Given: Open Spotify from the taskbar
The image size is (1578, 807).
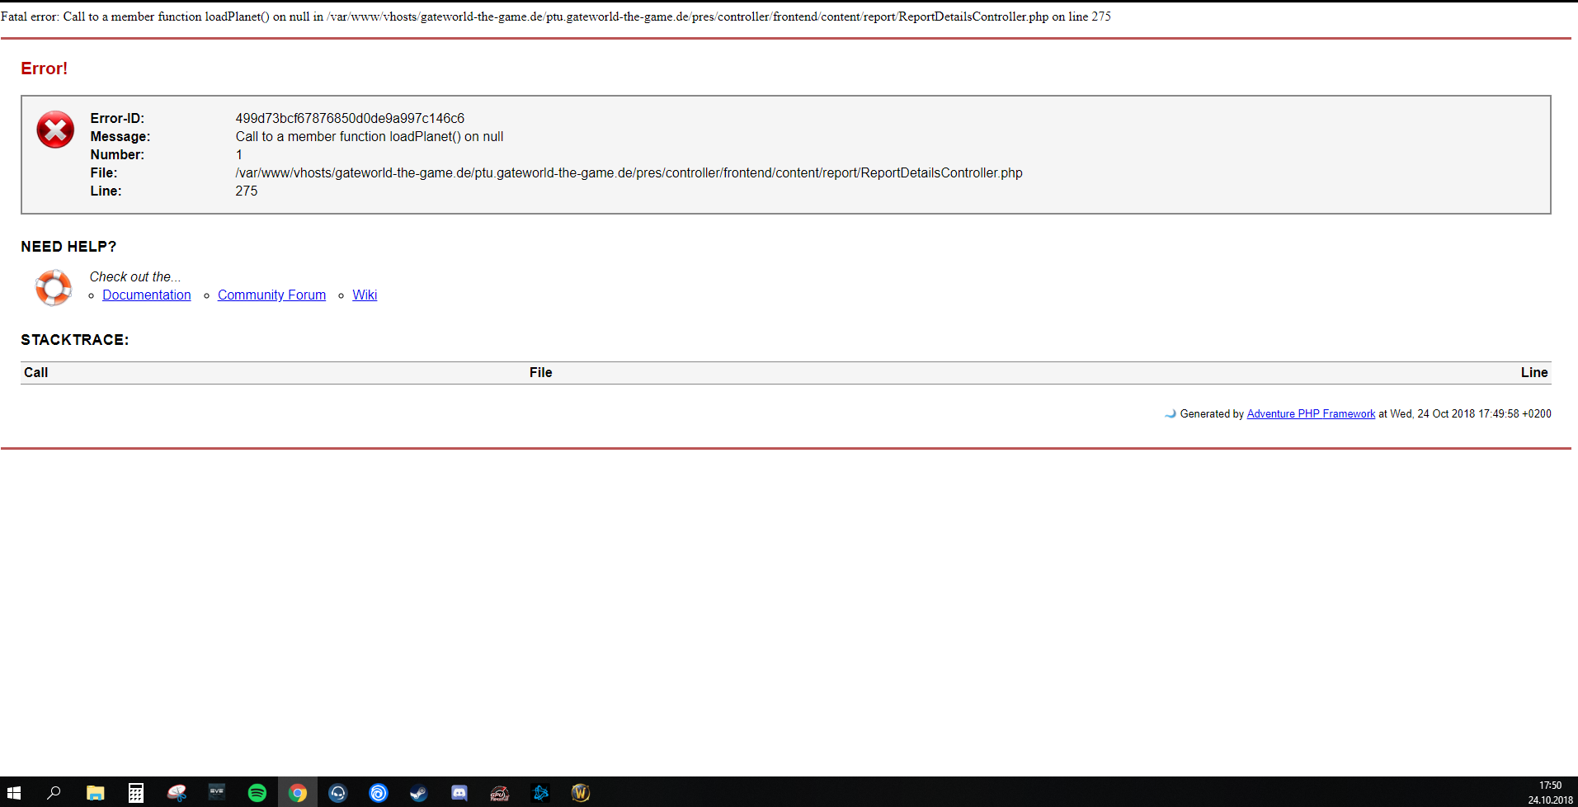Looking at the screenshot, I should point(257,793).
